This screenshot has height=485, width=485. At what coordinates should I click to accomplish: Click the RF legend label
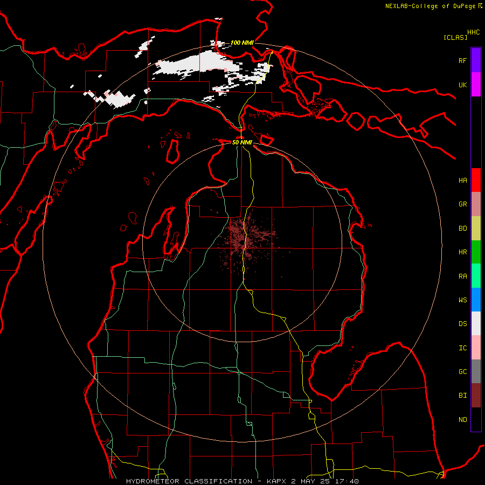[463, 60]
